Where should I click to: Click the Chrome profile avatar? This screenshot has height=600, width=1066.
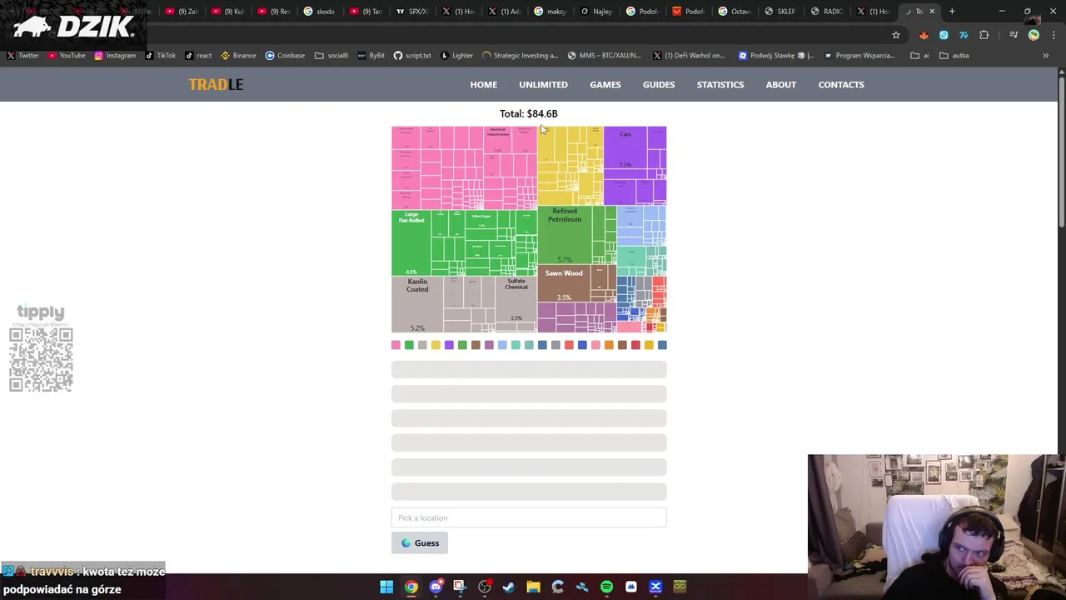point(1034,35)
